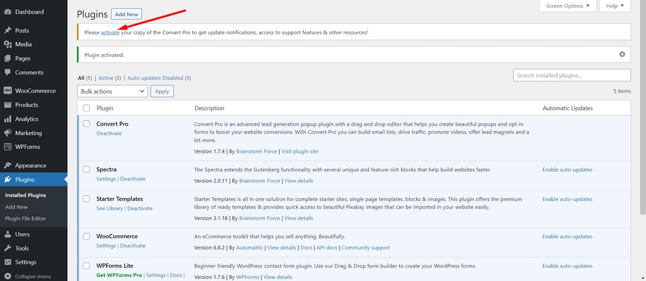Click the Marketing megaphone icon

[7, 133]
